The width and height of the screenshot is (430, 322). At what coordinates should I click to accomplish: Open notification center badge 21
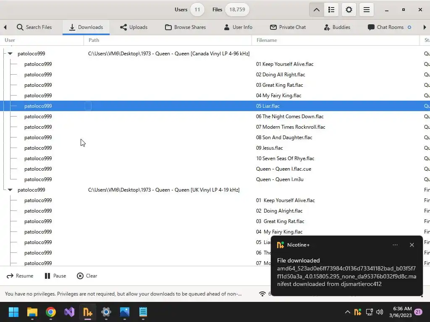click(x=419, y=312)
